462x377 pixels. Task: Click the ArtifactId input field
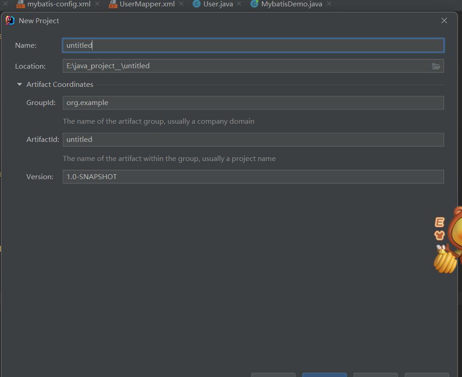pos(253,140)
